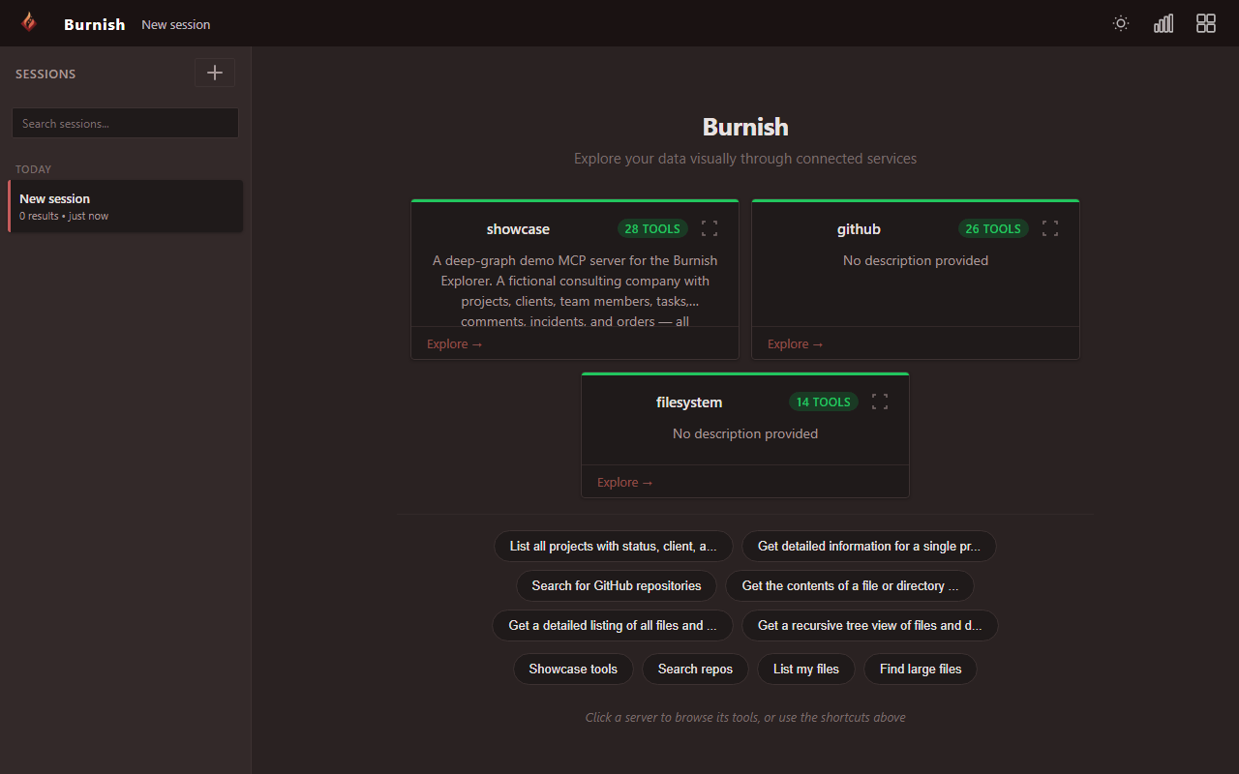The width and height of the screenshot is (1239, 774).
Task: Expand the filesystem server card
Action: click(880, 402)
